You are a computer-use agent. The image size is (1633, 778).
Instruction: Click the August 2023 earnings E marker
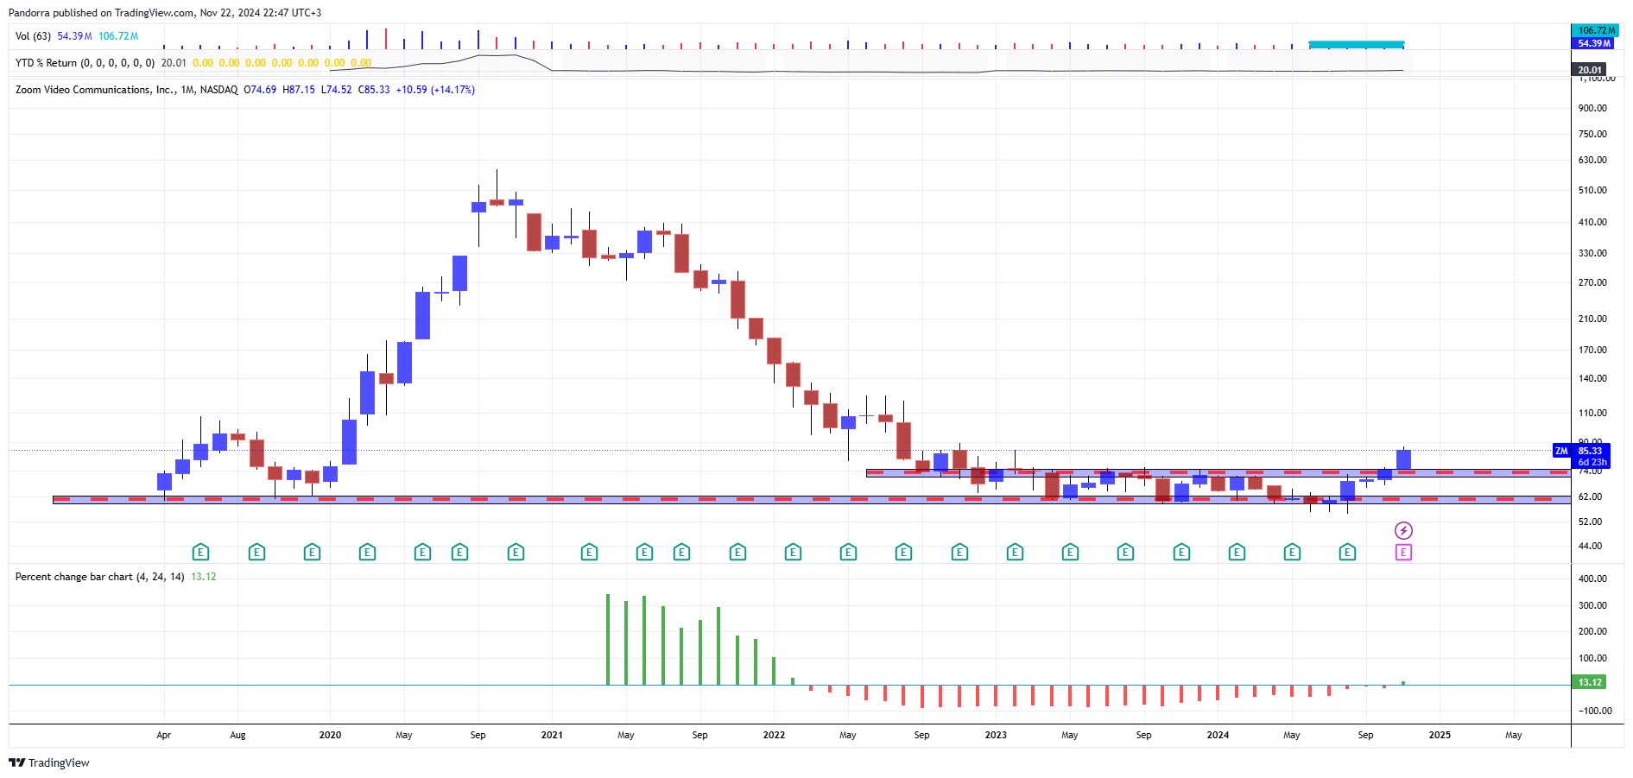tap(1125, 552)
